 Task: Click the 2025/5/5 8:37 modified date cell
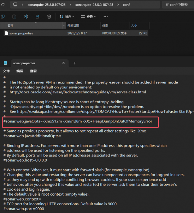pos(77,33)
